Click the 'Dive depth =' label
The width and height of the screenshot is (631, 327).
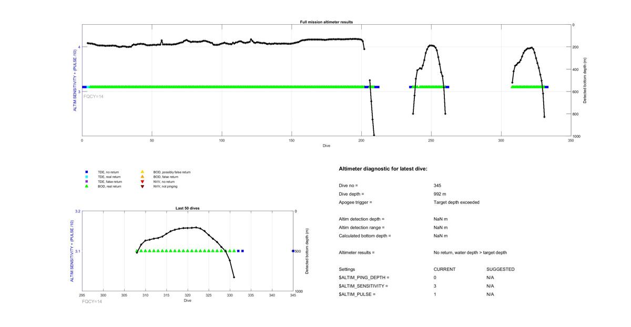pyautogui.click(x=351, y=194)
